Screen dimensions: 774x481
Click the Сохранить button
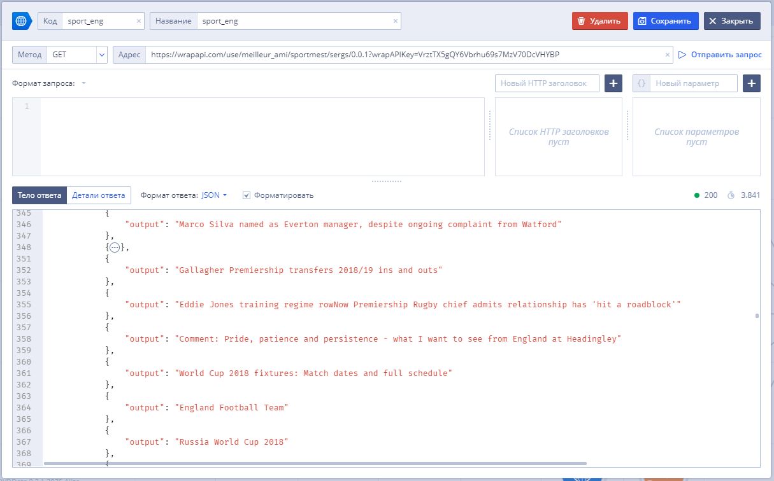[x=666, y=21]
